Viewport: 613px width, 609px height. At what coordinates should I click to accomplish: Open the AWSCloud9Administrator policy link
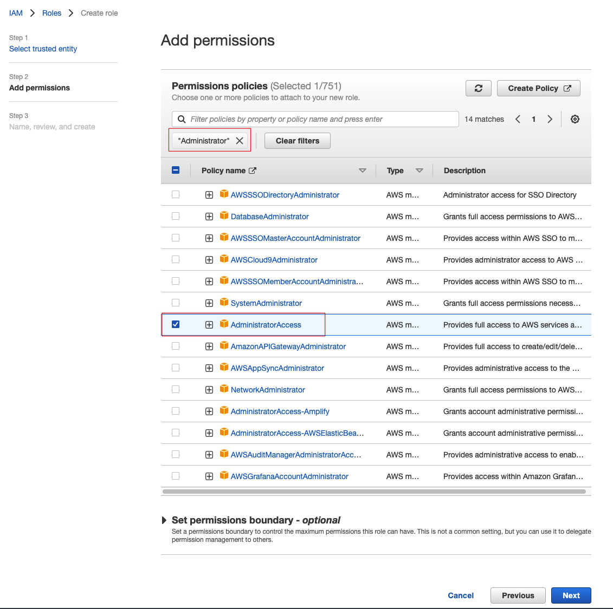click(274, 260)
